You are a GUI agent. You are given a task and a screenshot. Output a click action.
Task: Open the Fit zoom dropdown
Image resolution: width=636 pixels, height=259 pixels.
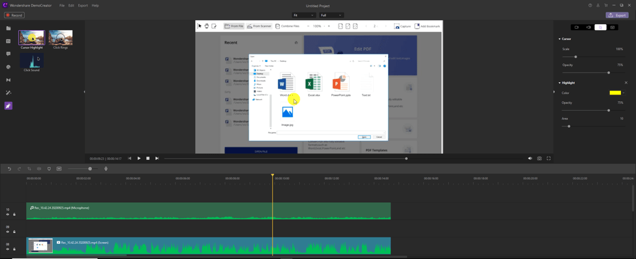[x=304, y=15]
